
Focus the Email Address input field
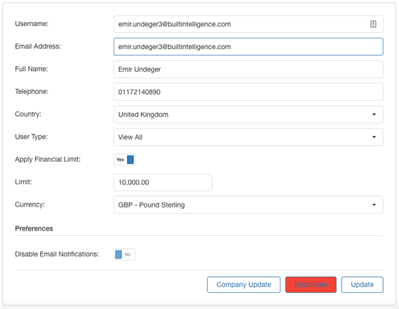[x=248, y=47]
